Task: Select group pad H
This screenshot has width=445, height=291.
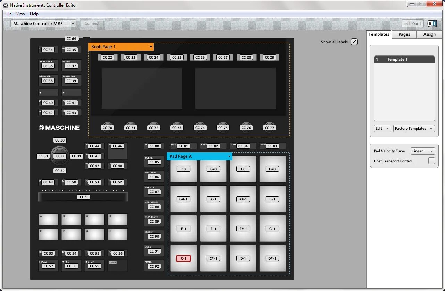Action: point(118,234)
